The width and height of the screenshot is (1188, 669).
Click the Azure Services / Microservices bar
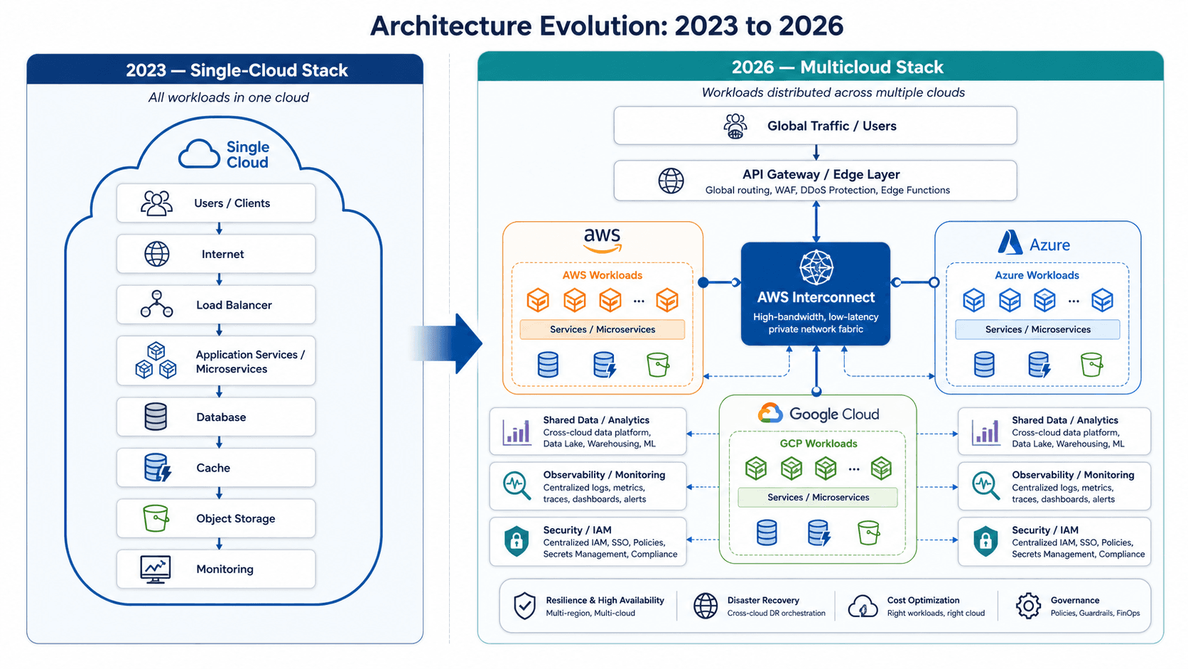click(x=1037, y=329)
